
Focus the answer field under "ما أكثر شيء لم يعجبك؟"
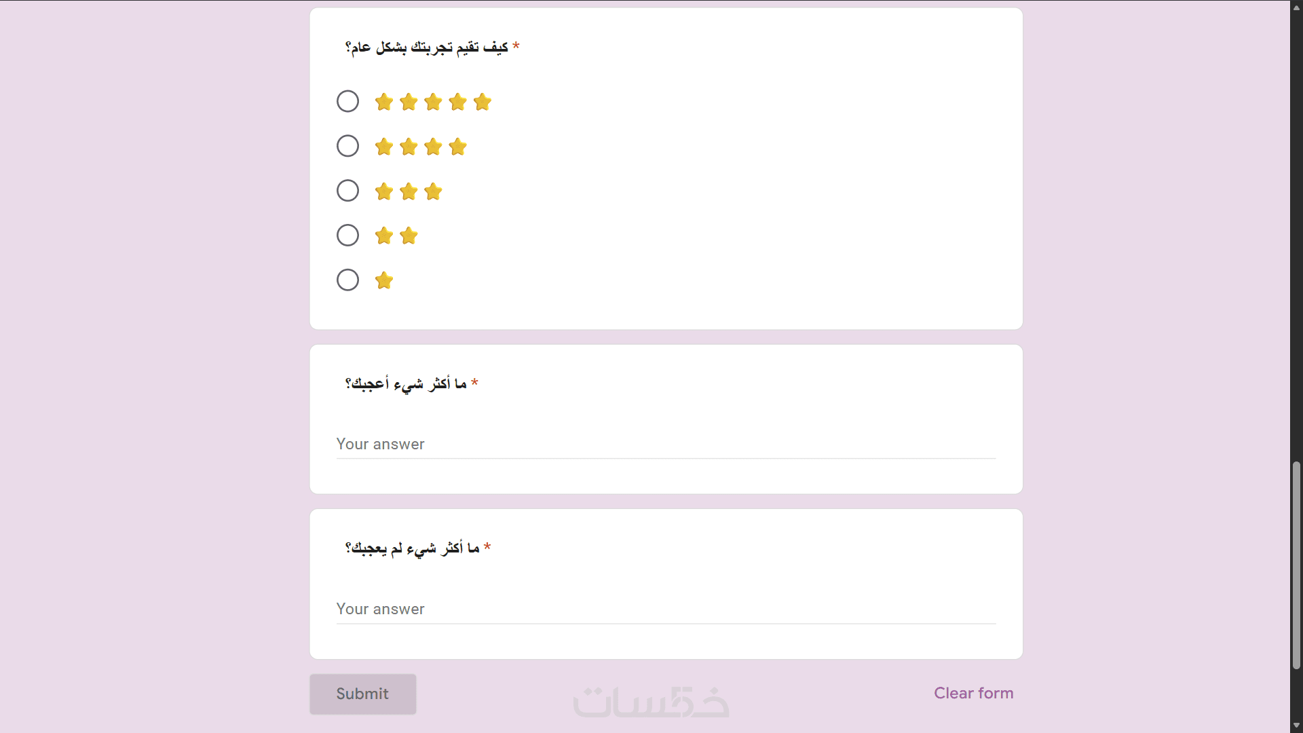(665, 609)
